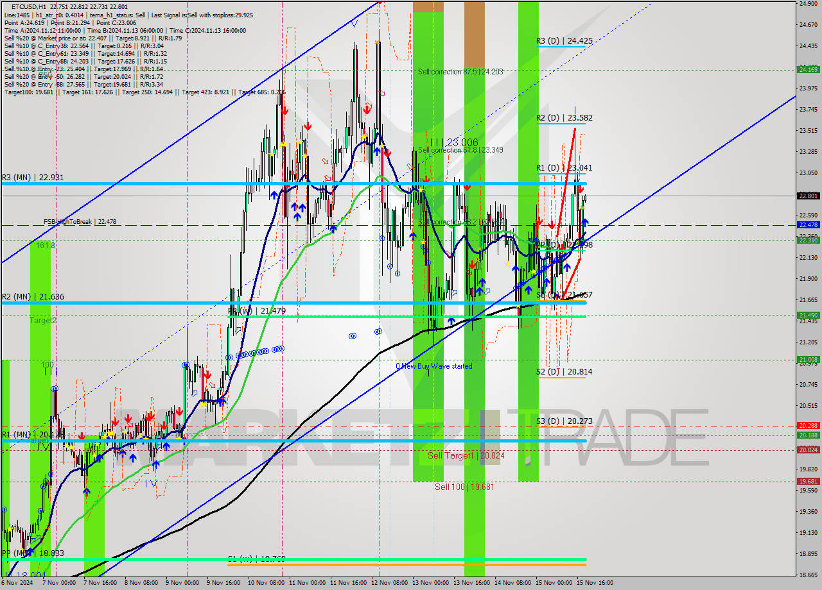This screenshot has height=590, width=822.
Task: Click the 161.8 Fibonacci label
Action: pyautogui.click(x=44, y=246)
